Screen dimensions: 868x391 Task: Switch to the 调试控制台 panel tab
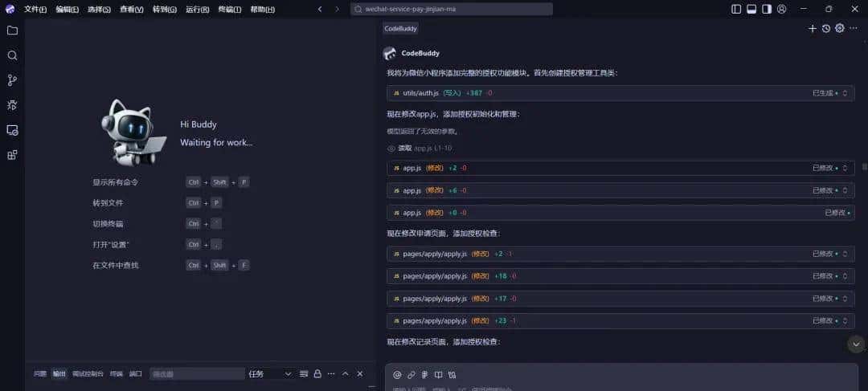tap(88, 374)
